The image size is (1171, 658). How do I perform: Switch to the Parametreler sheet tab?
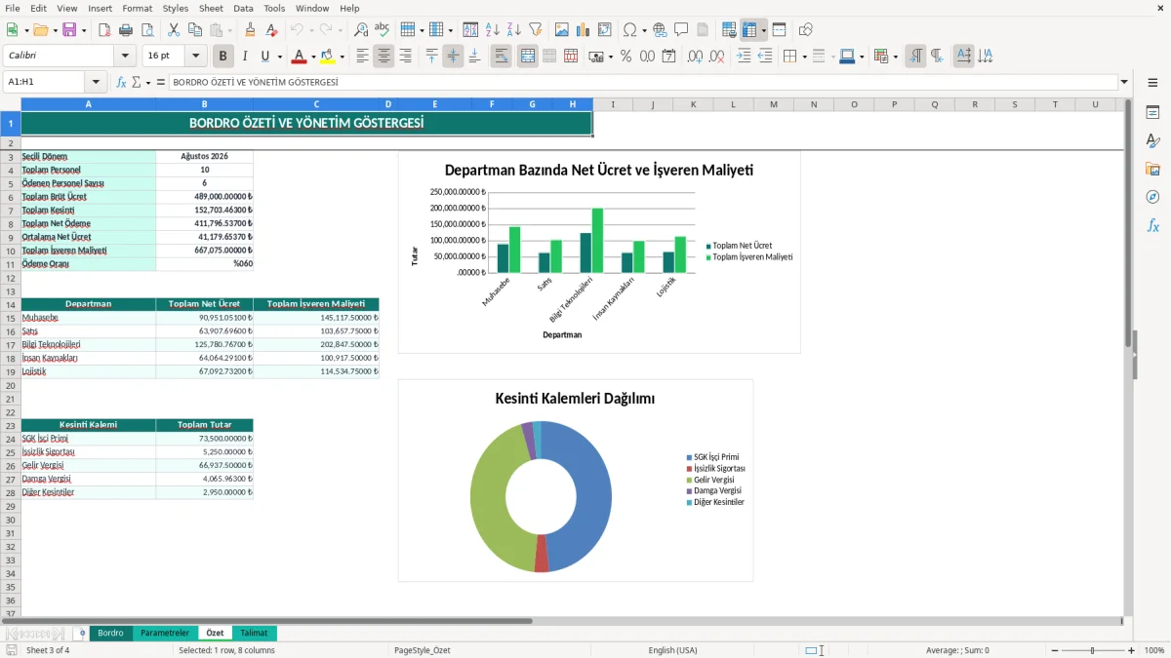tap(165, 633)
